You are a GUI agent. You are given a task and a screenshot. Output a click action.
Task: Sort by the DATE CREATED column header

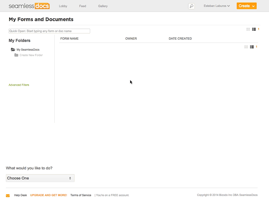click(x=180, y=39)
